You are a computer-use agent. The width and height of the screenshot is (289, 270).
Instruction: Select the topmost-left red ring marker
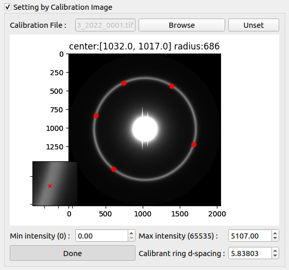click(124, 83)
